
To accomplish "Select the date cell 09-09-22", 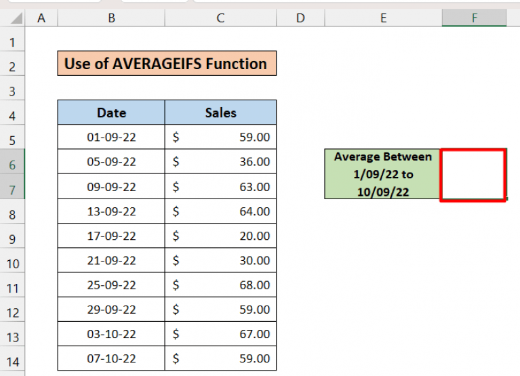I will tap(111, 186).
